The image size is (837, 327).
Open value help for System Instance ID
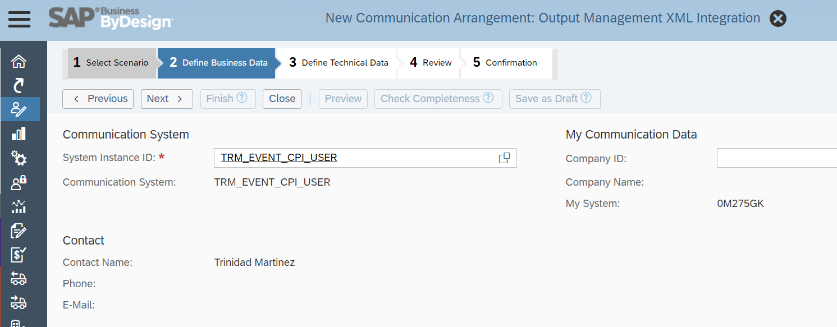coord(504,158)
